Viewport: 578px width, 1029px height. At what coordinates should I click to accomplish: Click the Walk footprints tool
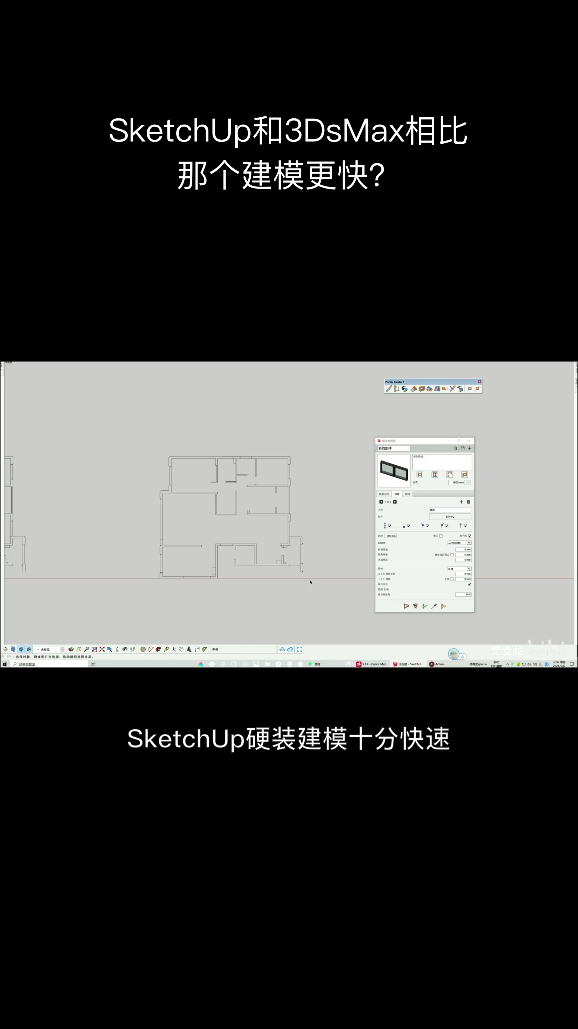132,650
